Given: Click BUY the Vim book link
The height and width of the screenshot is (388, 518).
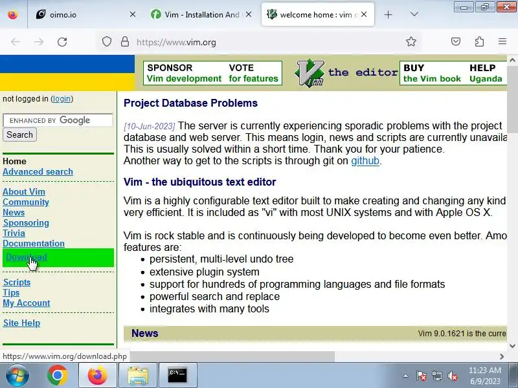Looking at the screenshot, I should click(x=432, y=73).
